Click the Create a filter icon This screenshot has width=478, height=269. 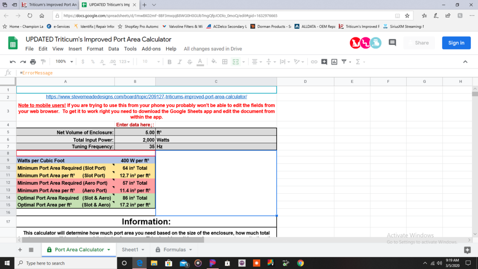point(344,62)
